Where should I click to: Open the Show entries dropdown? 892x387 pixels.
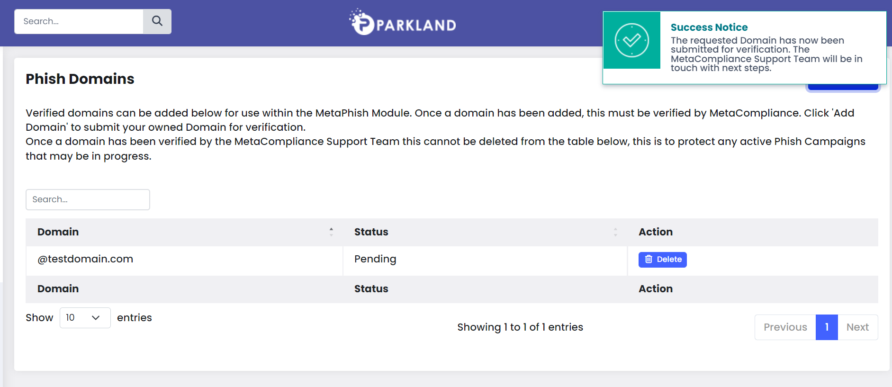85,318
